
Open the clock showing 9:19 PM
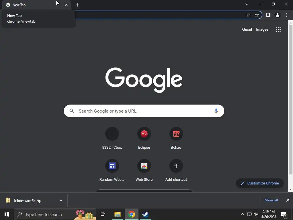point(268,214)
